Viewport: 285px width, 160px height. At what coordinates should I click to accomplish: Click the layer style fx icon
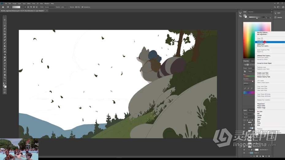pyautogui.click(x=254, y=156)
